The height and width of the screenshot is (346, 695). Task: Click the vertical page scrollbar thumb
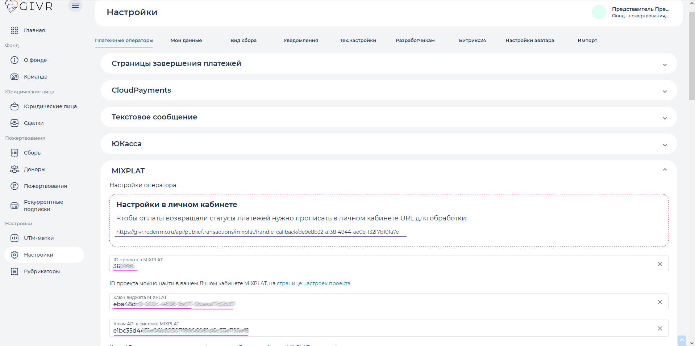point(692,56)
